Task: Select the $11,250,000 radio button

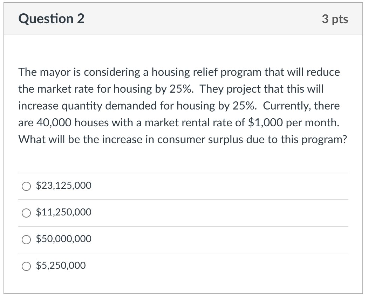Action: [x=26, y=213]
